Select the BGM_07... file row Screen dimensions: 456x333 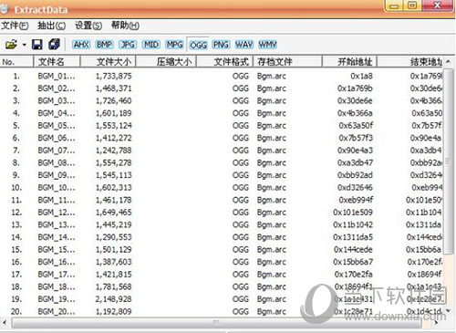222,151
